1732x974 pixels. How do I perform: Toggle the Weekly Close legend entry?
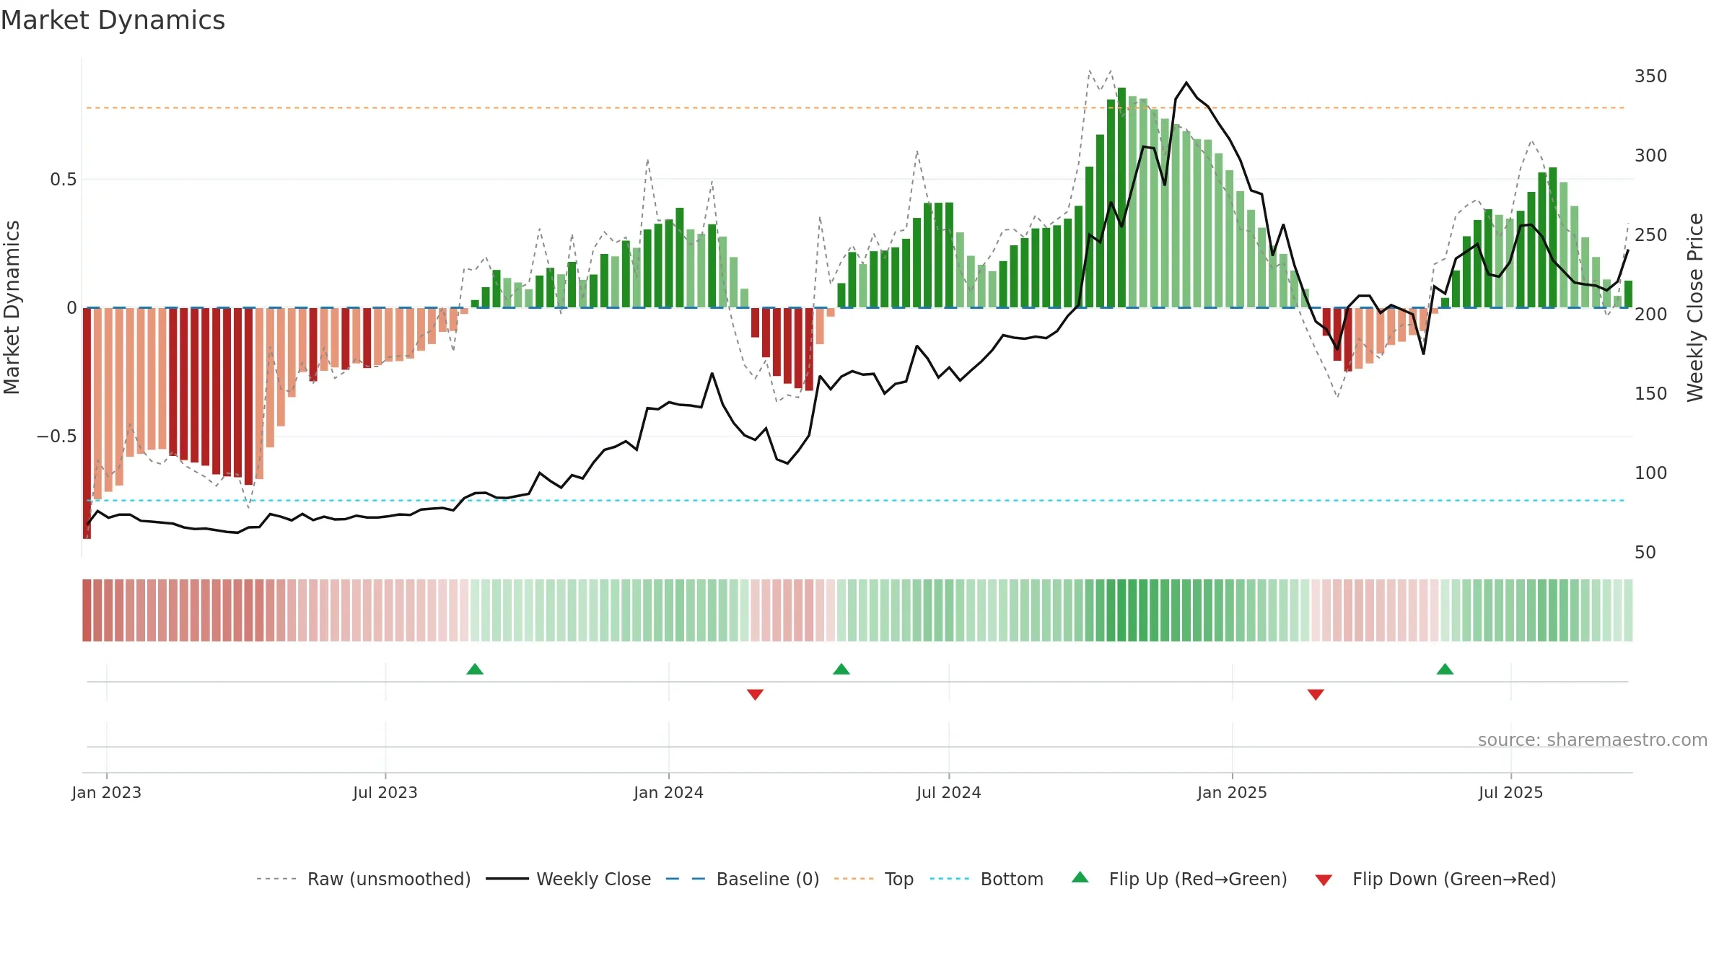click(x=568, y=879)
